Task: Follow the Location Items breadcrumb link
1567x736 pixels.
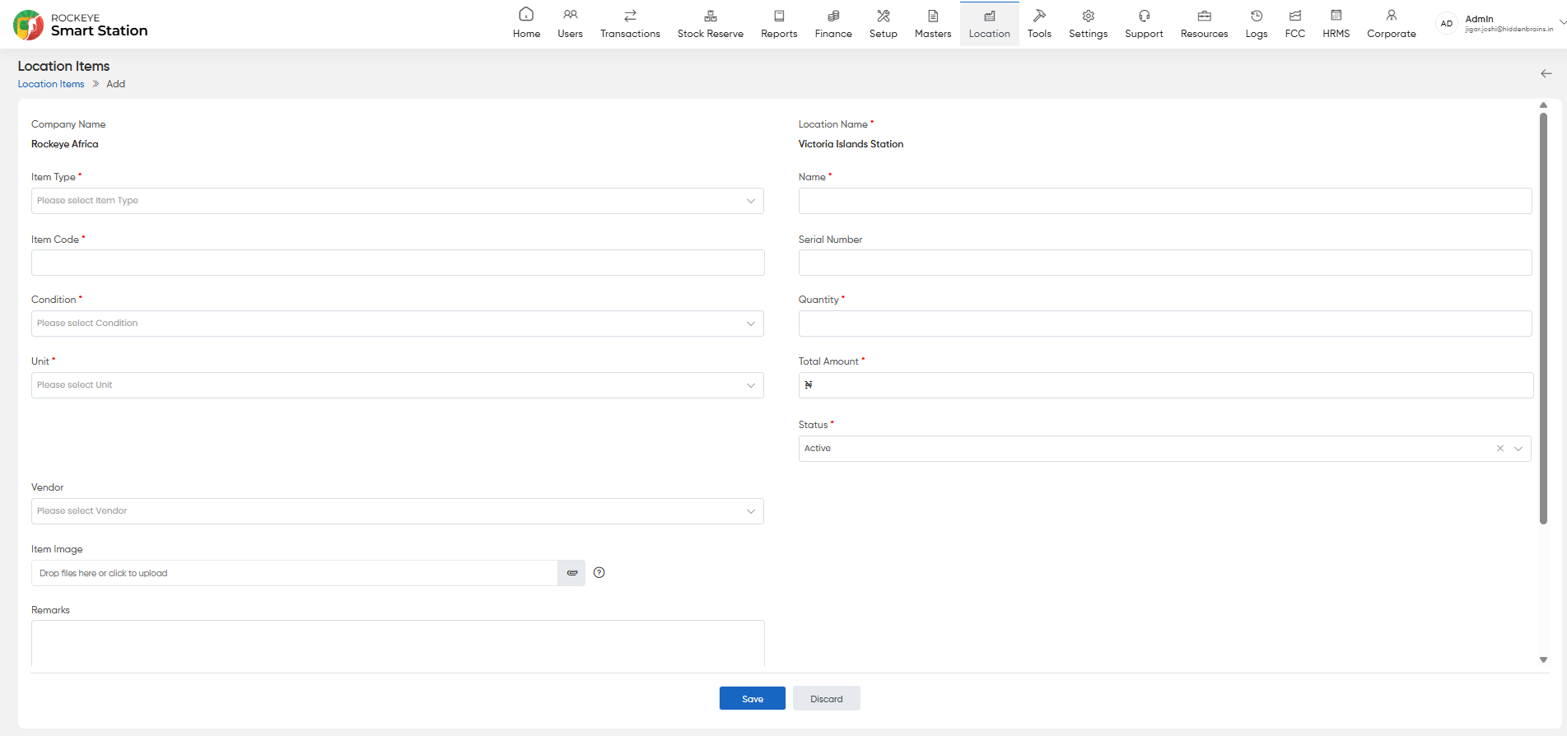Action: point(51,84)
